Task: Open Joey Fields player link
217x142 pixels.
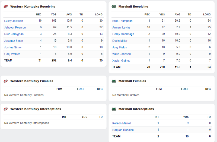Action: (x=120, y=47)
